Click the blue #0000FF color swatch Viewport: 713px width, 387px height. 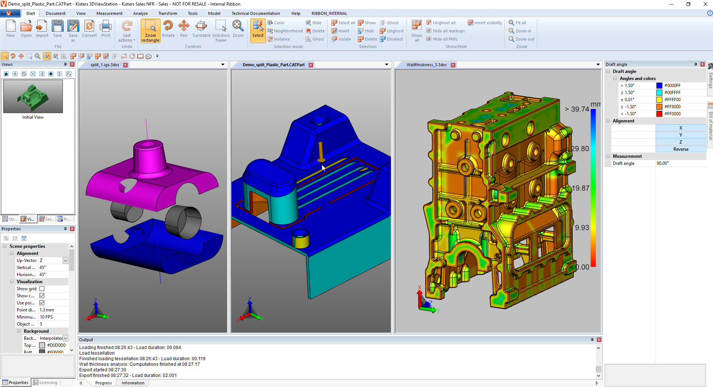pyautogui.click(x=659, y=86)
